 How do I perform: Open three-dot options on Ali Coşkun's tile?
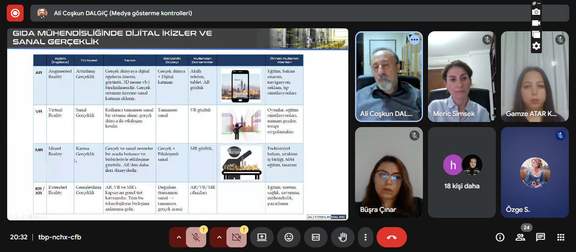[415, 40]
